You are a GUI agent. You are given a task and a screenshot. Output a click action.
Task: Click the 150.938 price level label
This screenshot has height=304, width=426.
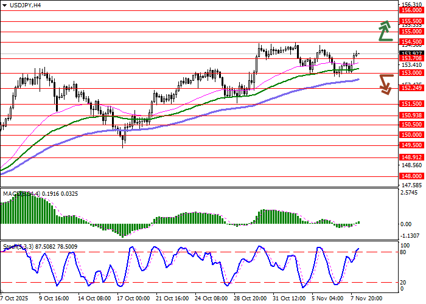point(412,115)
